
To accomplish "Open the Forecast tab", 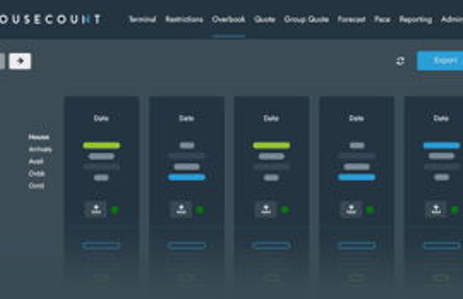I will tap(351, 19).
